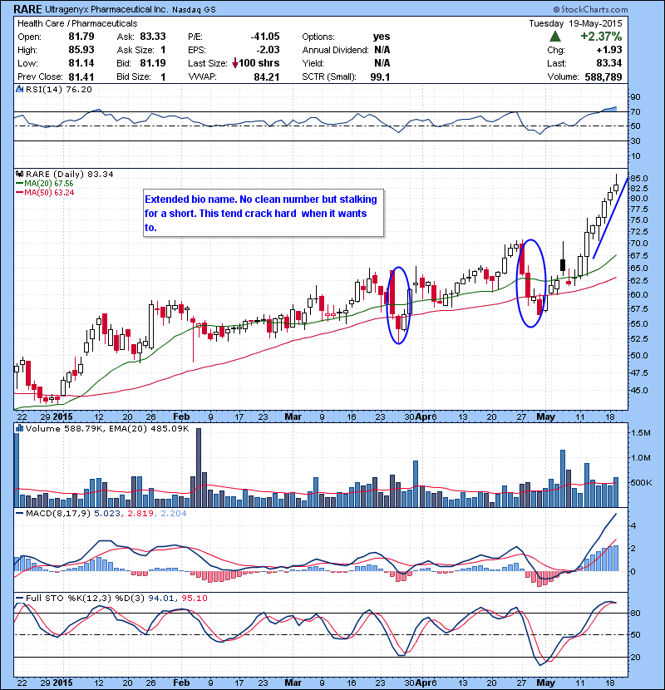The width and height of the screenshot is (665, 690).
Task: Click the MACD legend line marker
Action: 20,513
